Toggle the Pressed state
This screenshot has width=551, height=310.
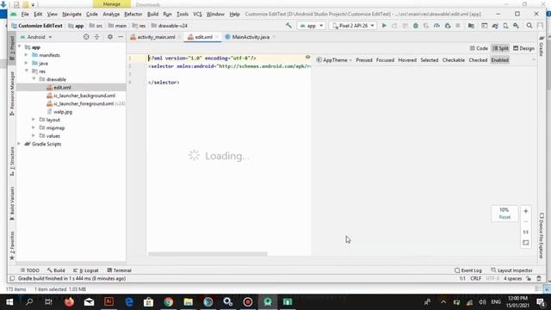(x=363, y=60)
